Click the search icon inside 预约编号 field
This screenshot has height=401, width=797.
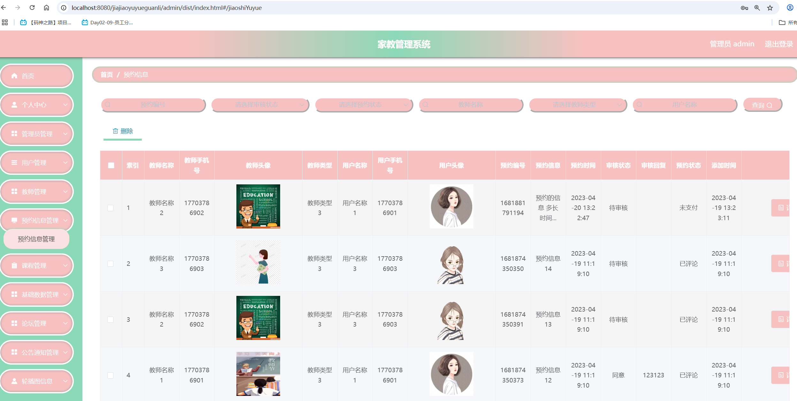[x=108, y=104]
